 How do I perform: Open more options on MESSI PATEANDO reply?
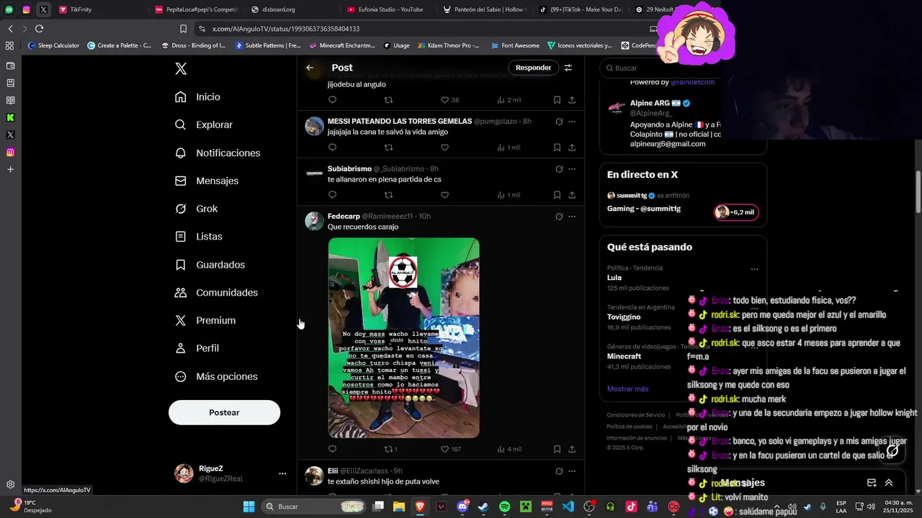pos(572,122)
